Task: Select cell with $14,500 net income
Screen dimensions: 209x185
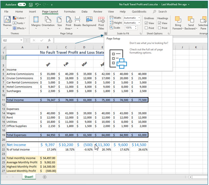Action: point(139,145)
